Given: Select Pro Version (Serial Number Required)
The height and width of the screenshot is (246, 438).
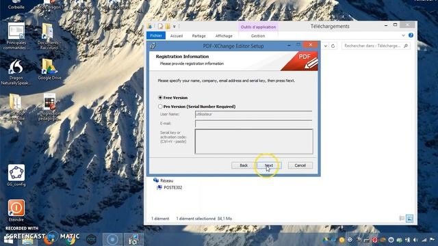Looking at the screenshot, I should pos(160,107).
